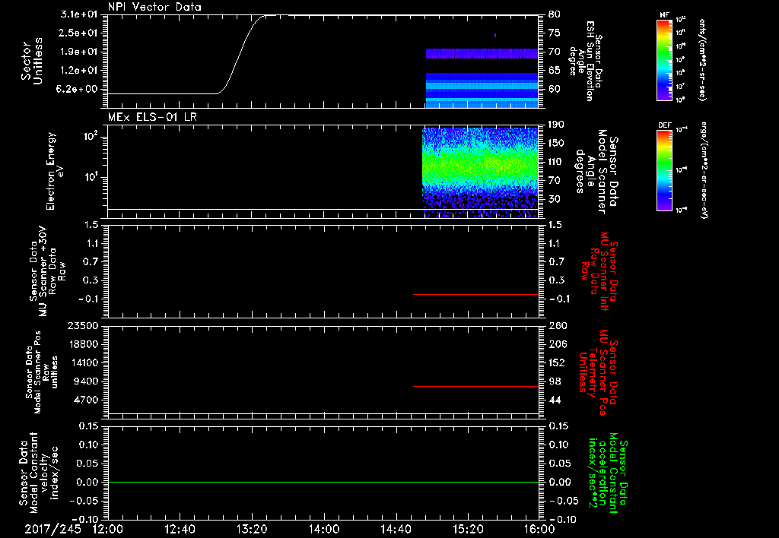
Task: Click the 'cnts/(cm**2-sr-sec)' units label
Action: 702,59
